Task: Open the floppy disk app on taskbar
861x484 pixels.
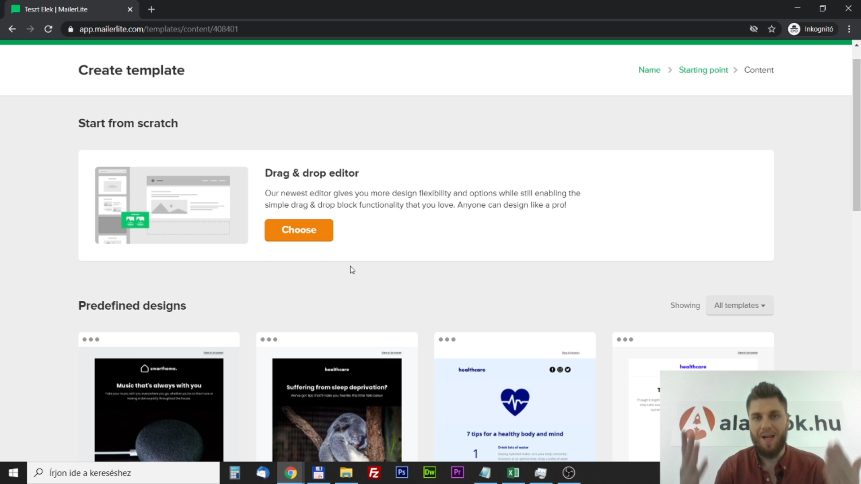Action: (x=318, y=473)
